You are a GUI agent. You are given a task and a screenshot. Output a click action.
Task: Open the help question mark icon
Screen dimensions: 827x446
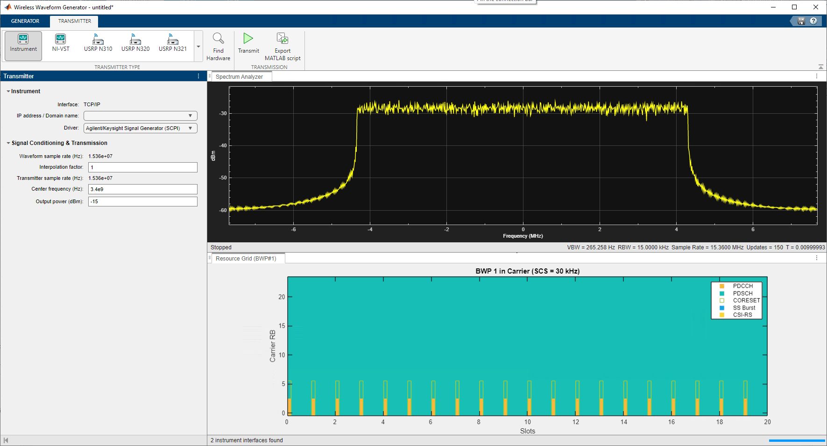click(x=813, y=21)
